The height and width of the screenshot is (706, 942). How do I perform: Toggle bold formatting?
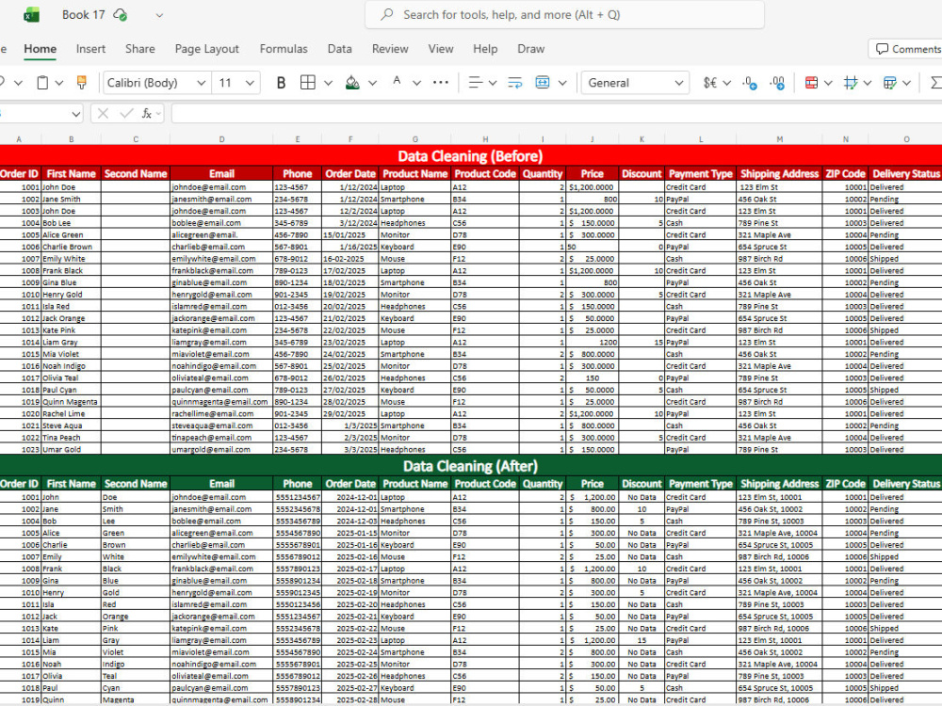(x=281, y=83)
